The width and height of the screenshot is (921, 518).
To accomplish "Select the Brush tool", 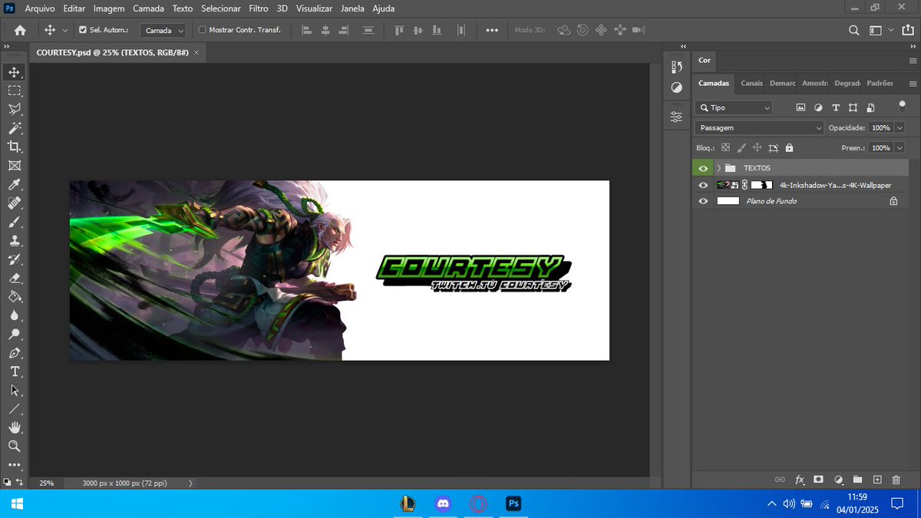I will pos(15,222).
